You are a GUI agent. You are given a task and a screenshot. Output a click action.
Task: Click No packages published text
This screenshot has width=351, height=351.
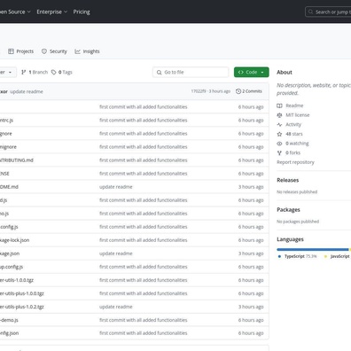tap(298, 222)
